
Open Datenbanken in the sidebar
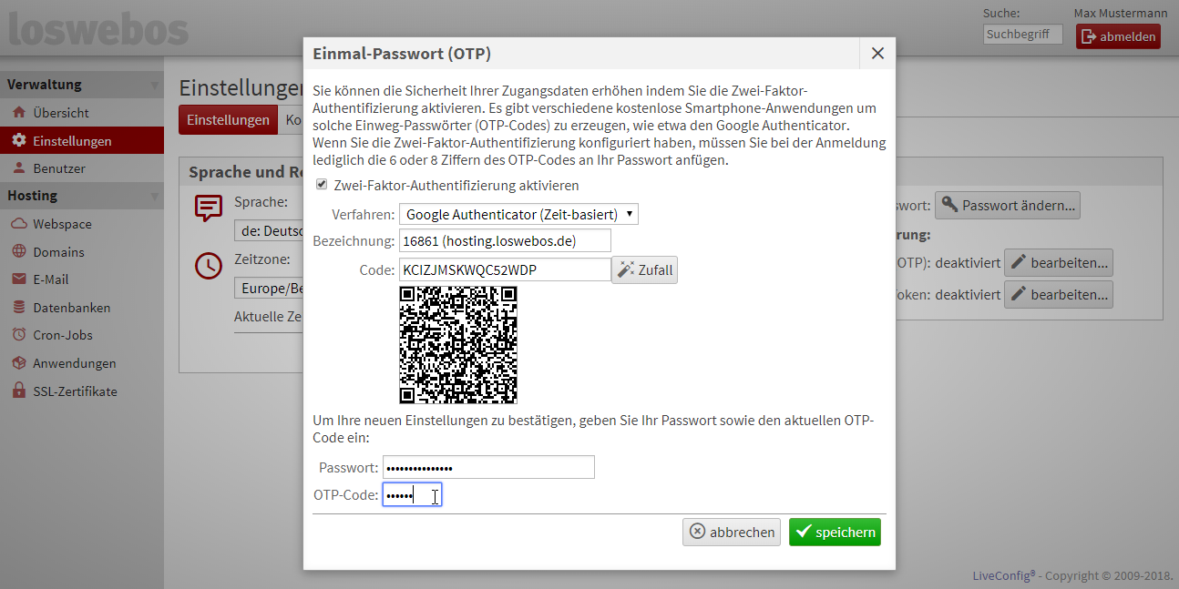coord(71,308)
